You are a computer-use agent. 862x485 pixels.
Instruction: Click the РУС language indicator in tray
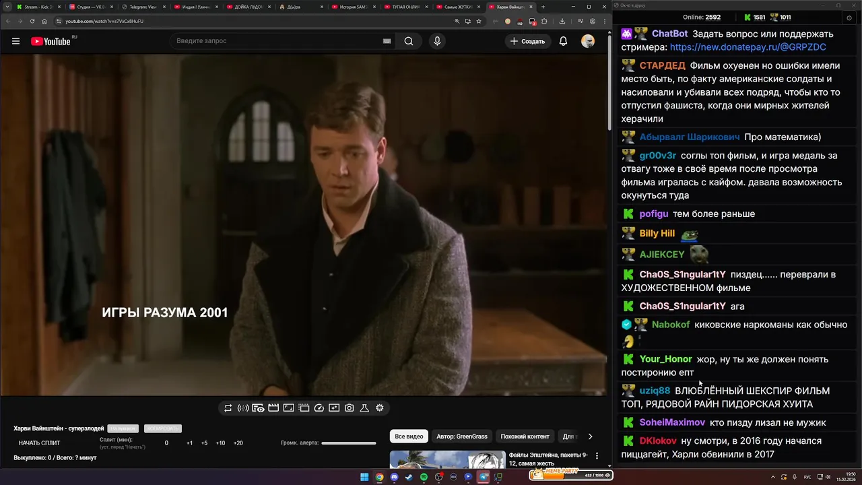tap(807, 477)
